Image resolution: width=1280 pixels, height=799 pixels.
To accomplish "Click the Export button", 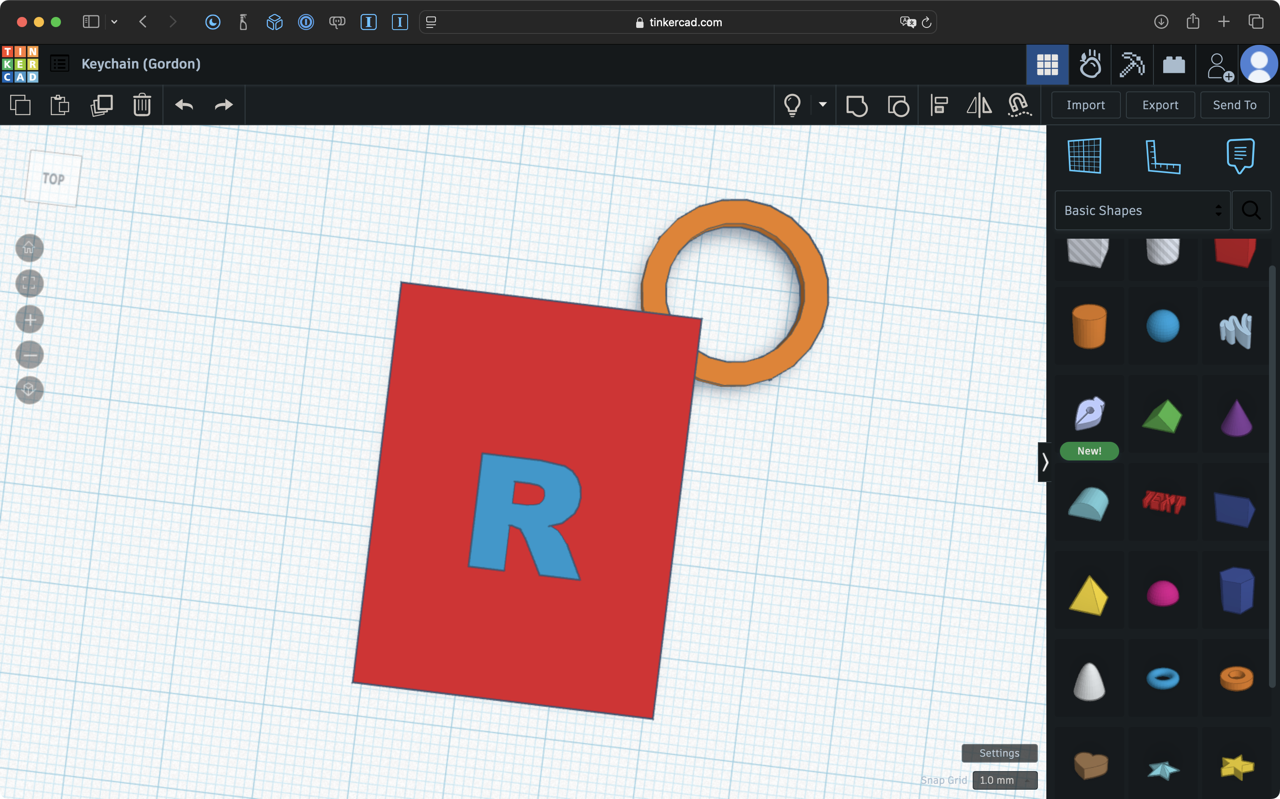I will pyautogui.click(x=1160, y=105).
